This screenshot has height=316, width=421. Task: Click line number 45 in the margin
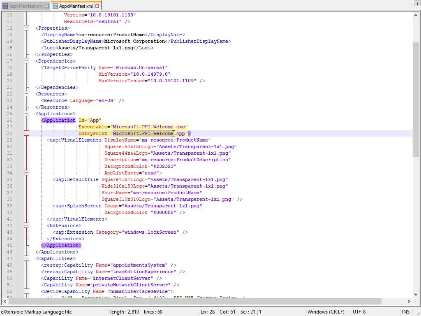tap(9, 245)
